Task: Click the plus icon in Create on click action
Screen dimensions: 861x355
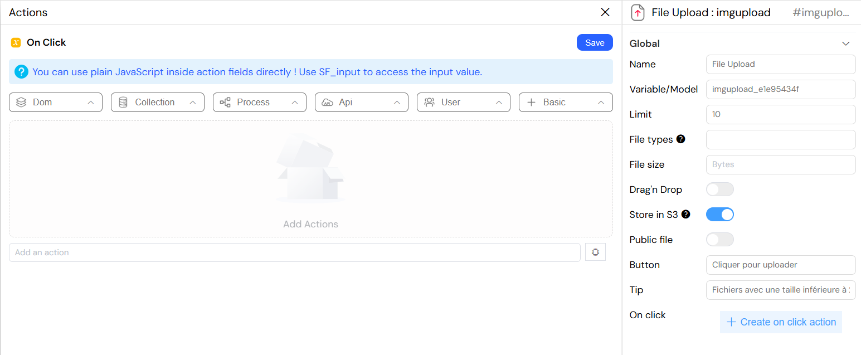Action: point(732,322)
